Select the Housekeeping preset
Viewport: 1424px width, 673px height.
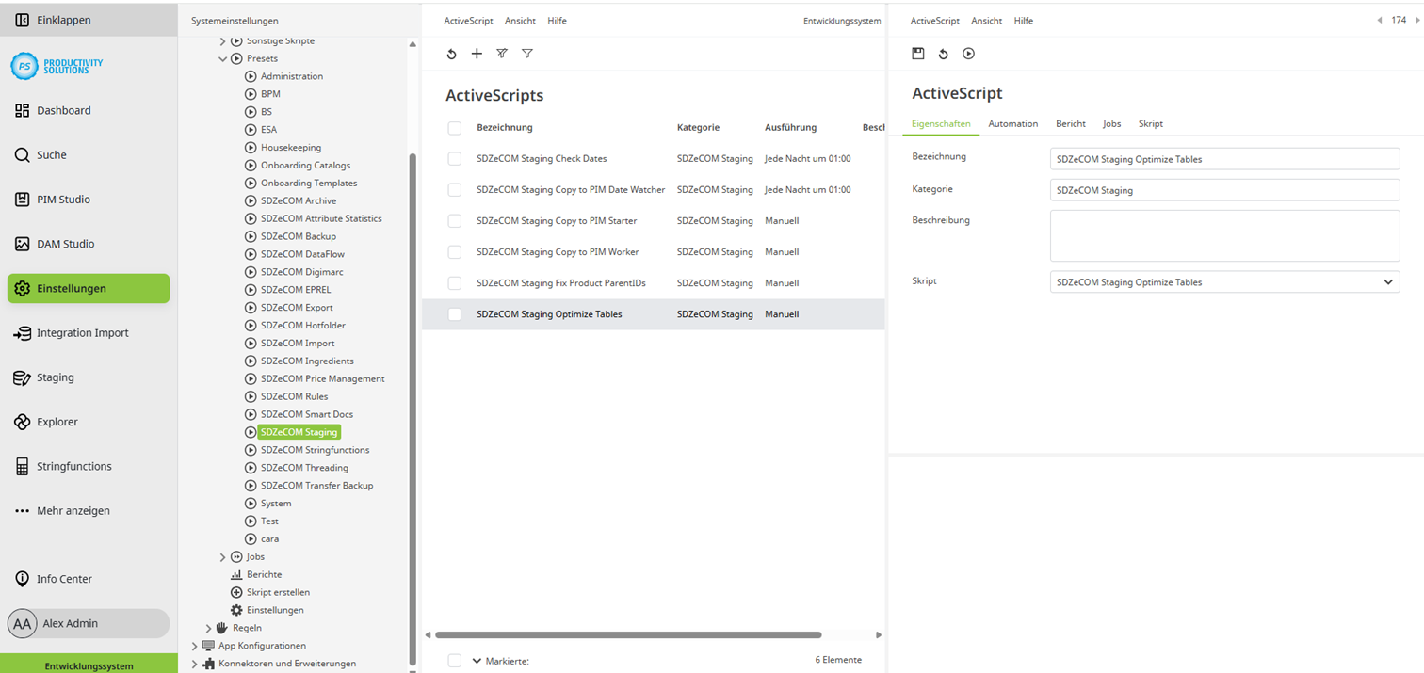tap(291, 148)
